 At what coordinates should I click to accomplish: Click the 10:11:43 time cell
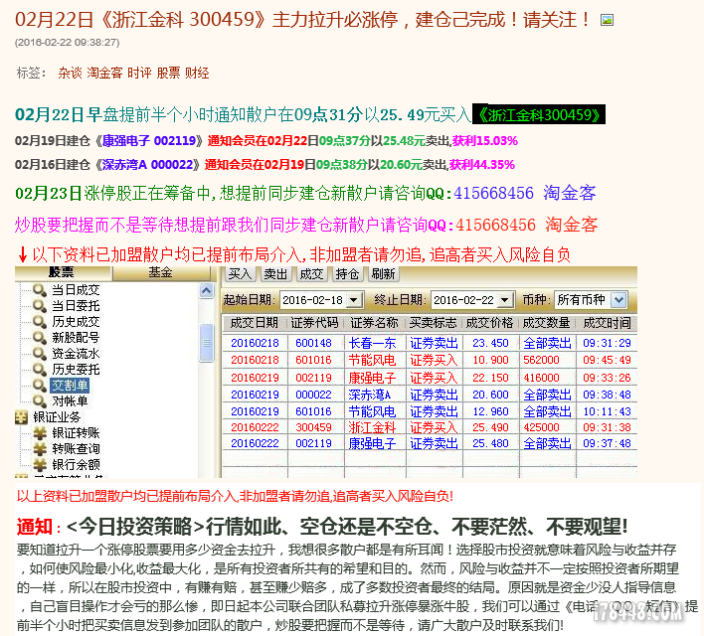pos(607,411)
